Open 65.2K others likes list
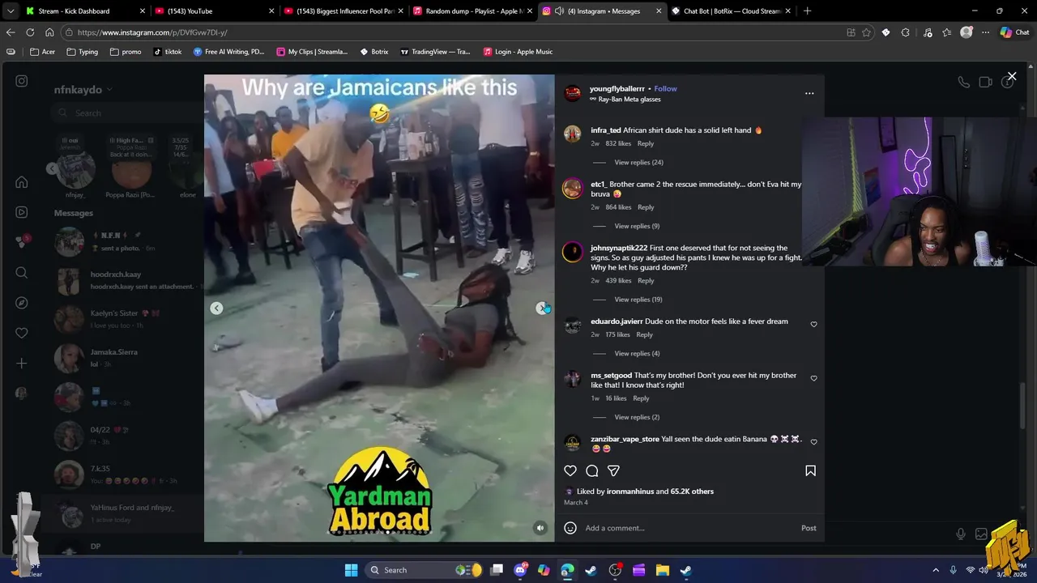This screenshot has height=583, width=1037. point(692,492)
